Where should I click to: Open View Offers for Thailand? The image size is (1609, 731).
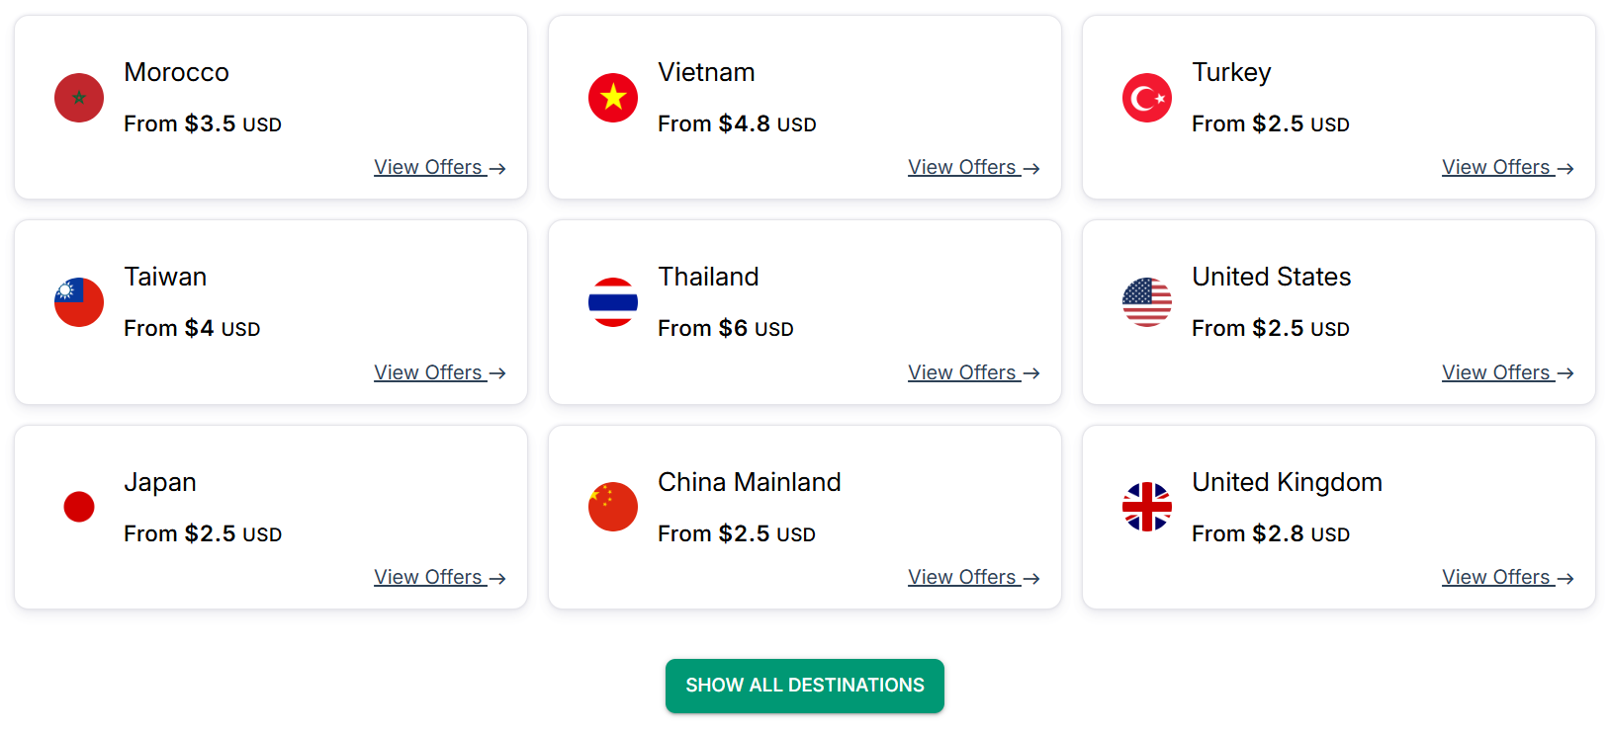(973, 373)
